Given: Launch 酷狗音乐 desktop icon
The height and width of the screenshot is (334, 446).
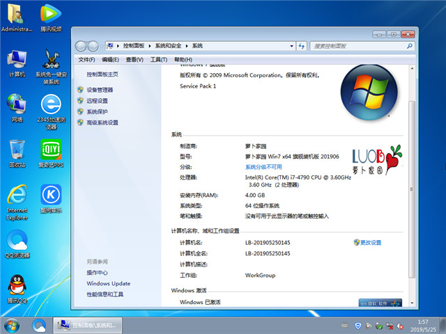Looking at the screenshot, I should pyautogui.click(x=51, y=199).
